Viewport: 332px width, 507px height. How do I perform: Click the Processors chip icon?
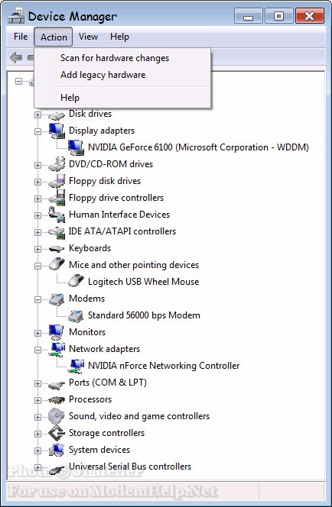(57, 399)
